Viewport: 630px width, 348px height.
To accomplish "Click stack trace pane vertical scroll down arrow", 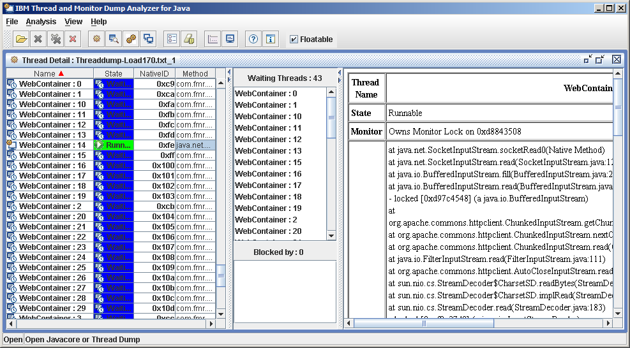I will [x=618, y=314].
